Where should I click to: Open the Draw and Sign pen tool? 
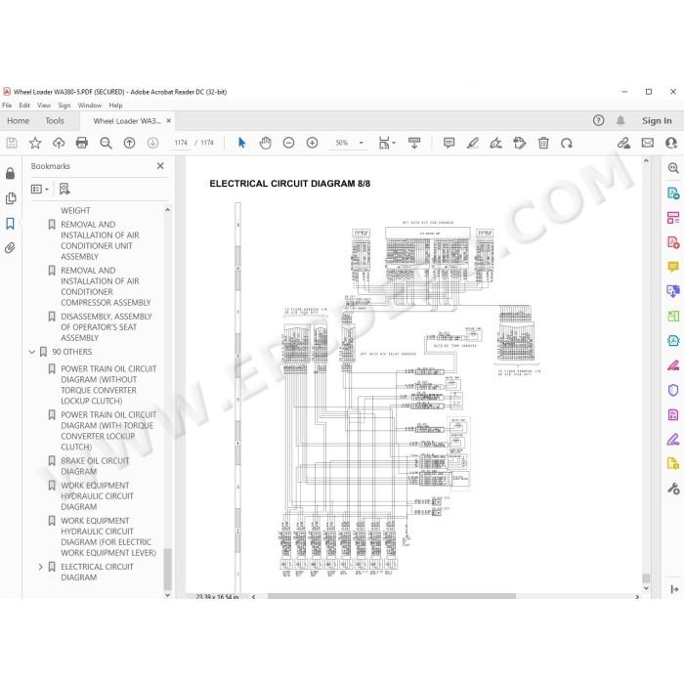496,143
